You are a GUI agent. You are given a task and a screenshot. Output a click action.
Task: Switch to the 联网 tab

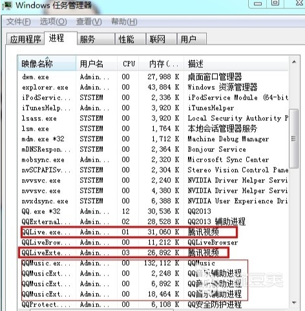(161, 39)
